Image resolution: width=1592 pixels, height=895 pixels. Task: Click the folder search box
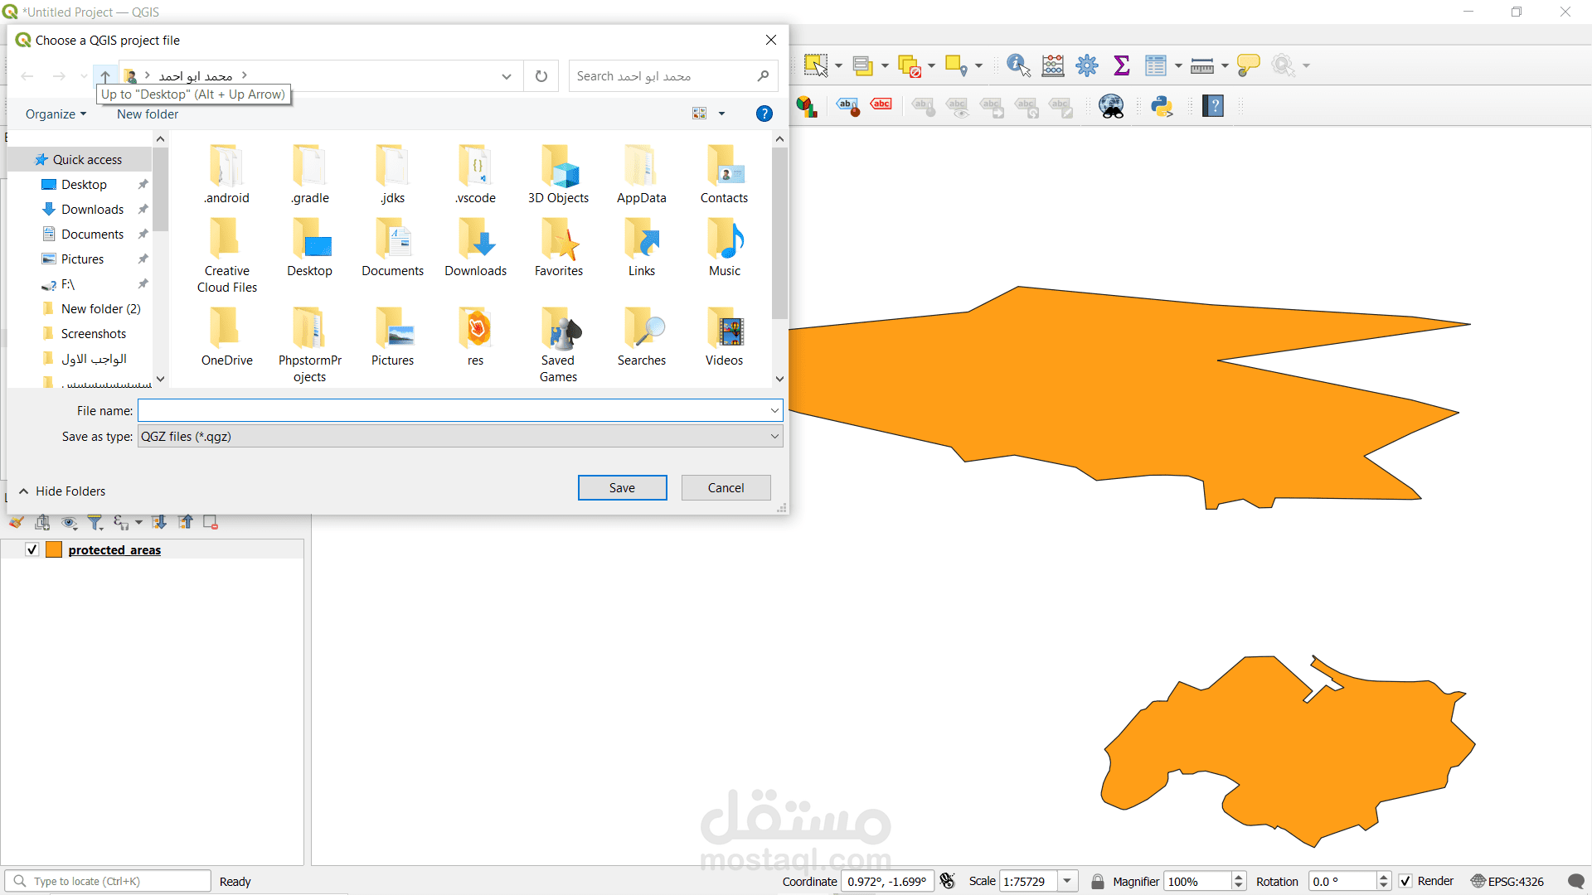(x=673, y=76)
